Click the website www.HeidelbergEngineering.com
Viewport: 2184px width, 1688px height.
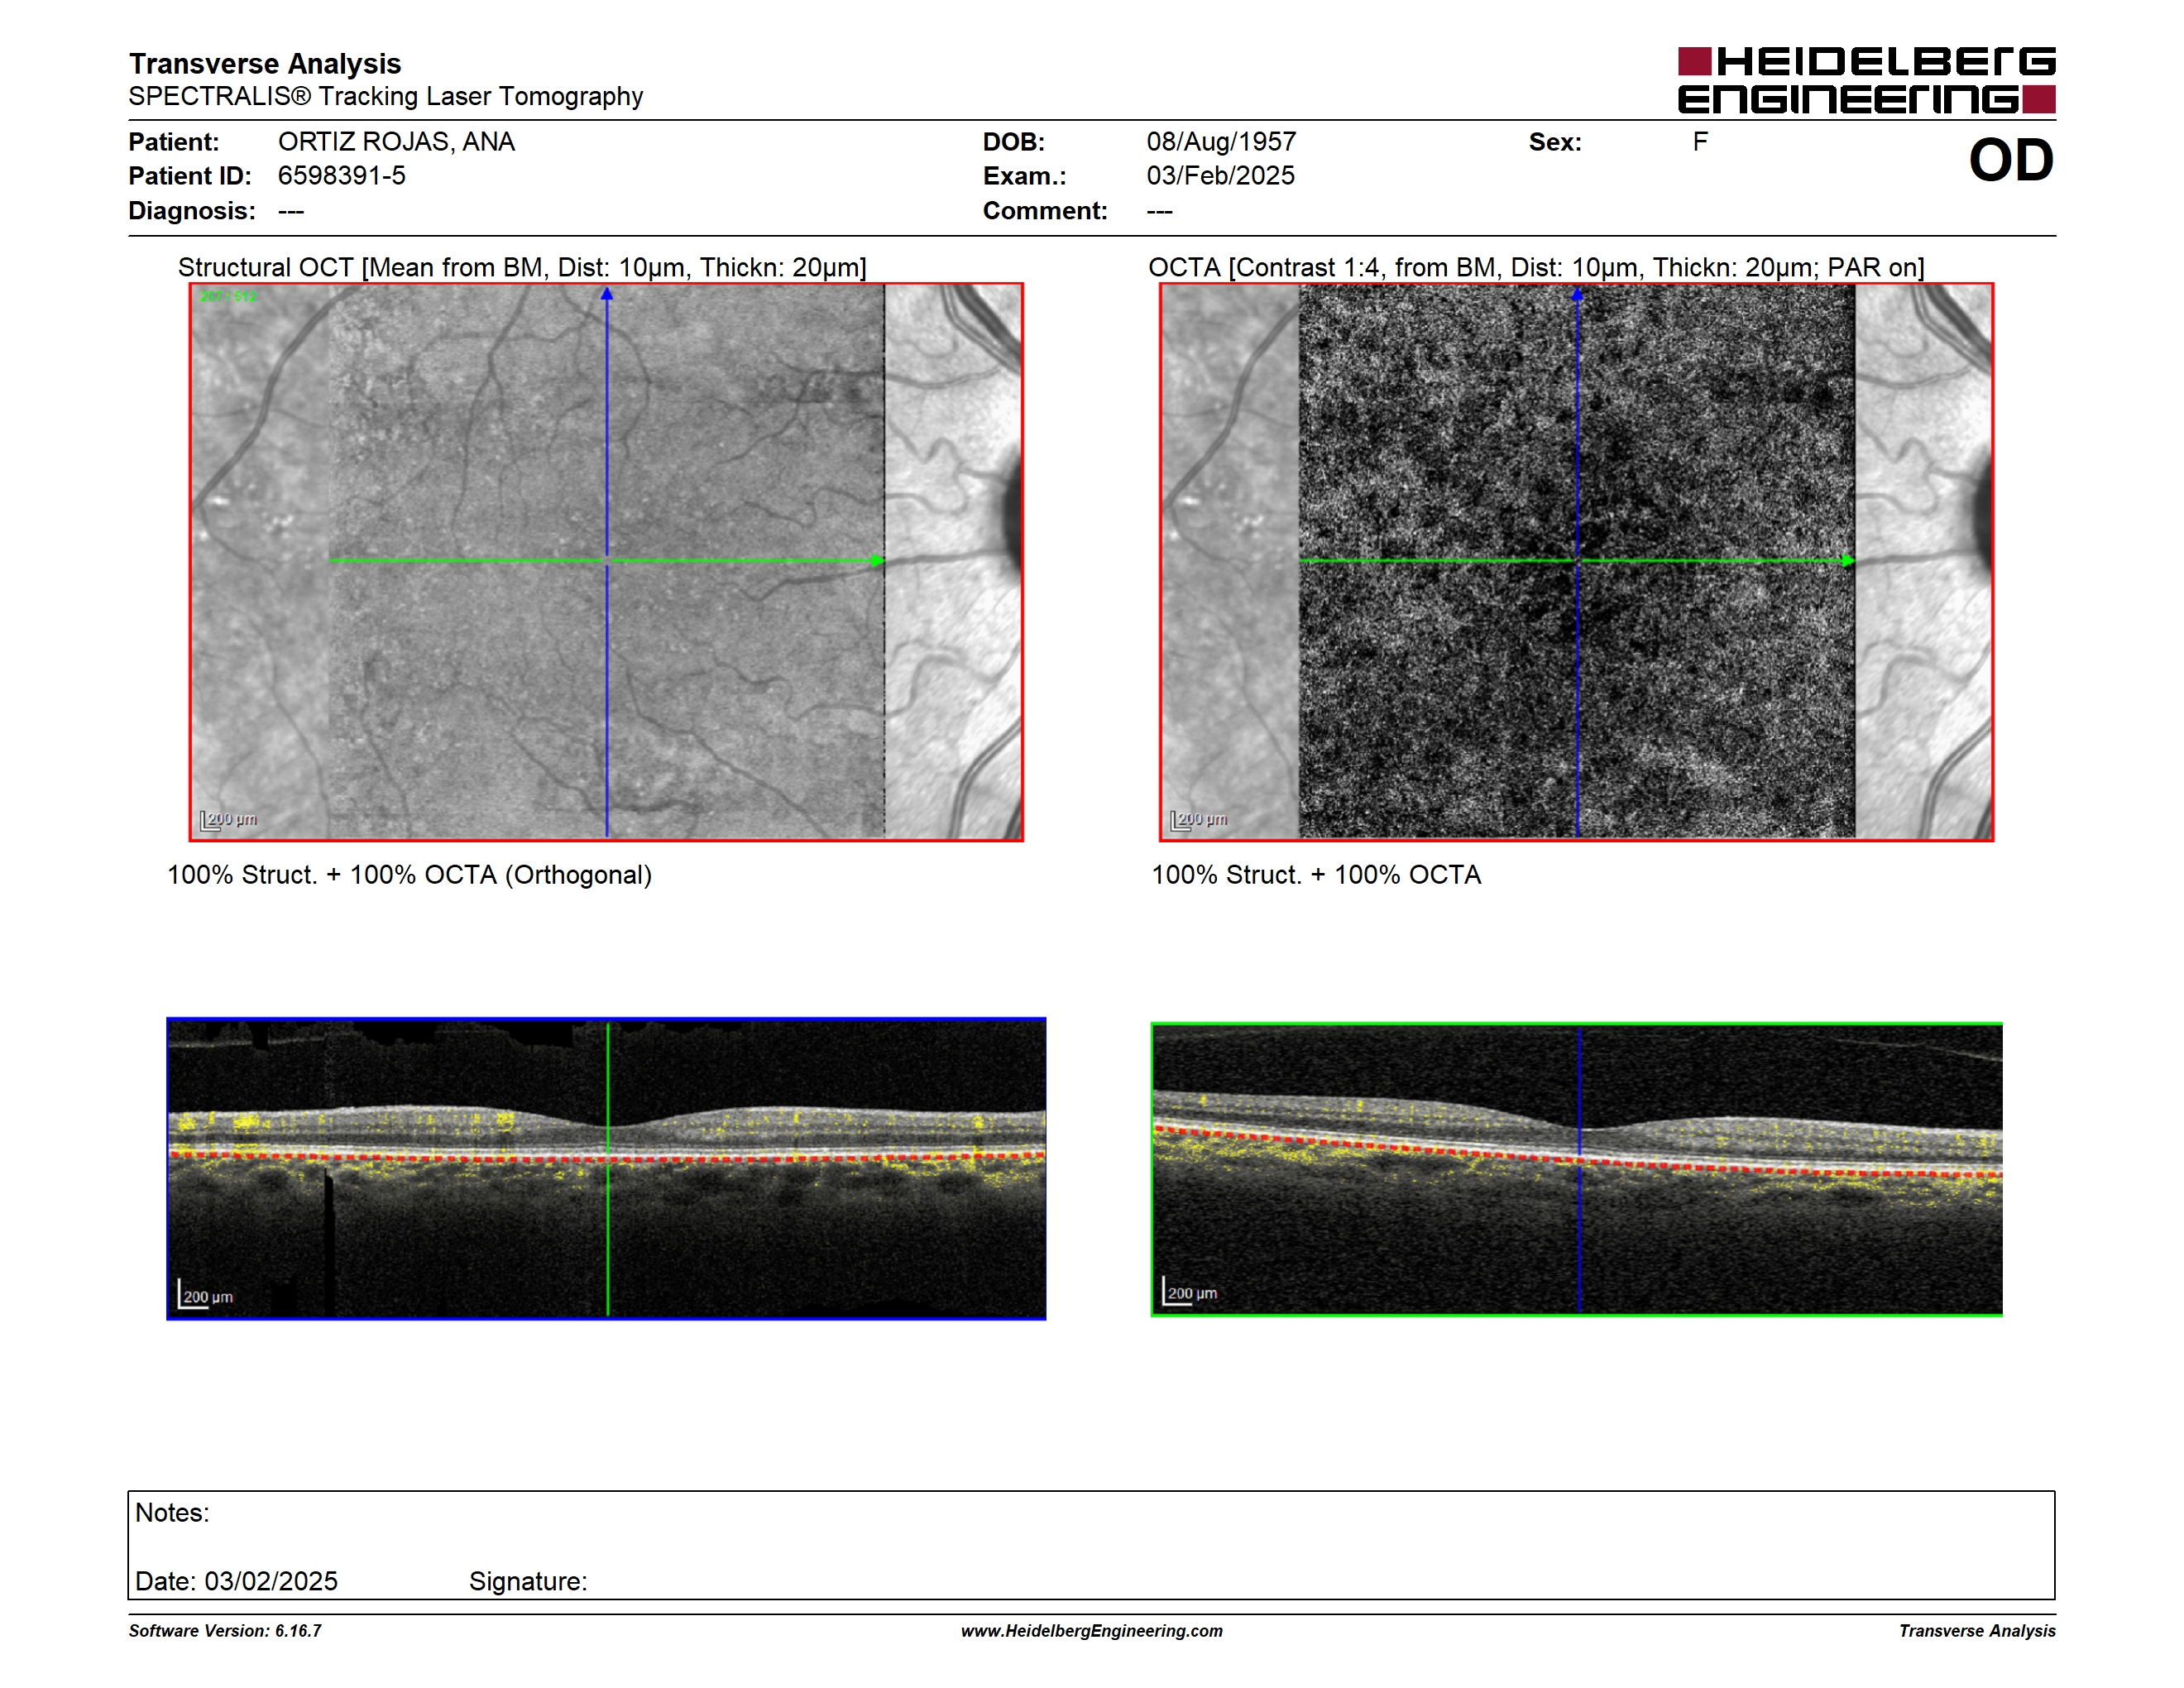pyautogui.click(x=1091, y=1631)
